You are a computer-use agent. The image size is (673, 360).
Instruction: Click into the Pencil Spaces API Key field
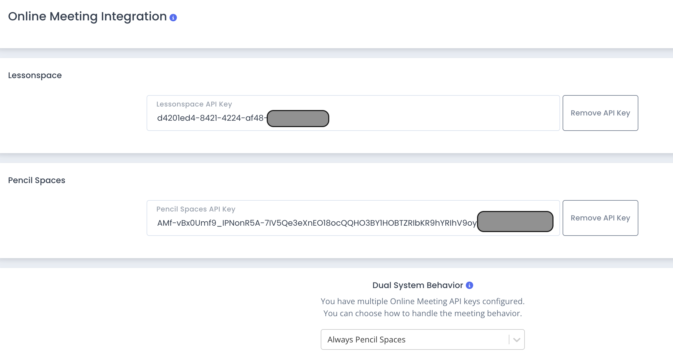[353, 218]
